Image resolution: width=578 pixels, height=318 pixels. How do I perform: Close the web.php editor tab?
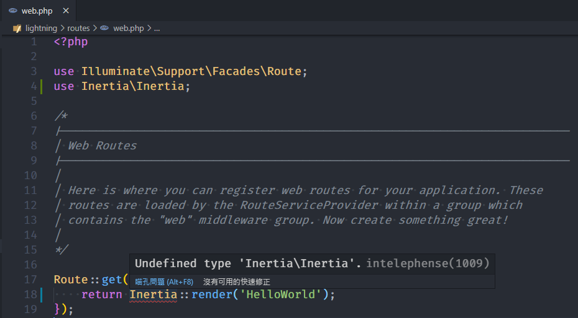tap(66, 11)
